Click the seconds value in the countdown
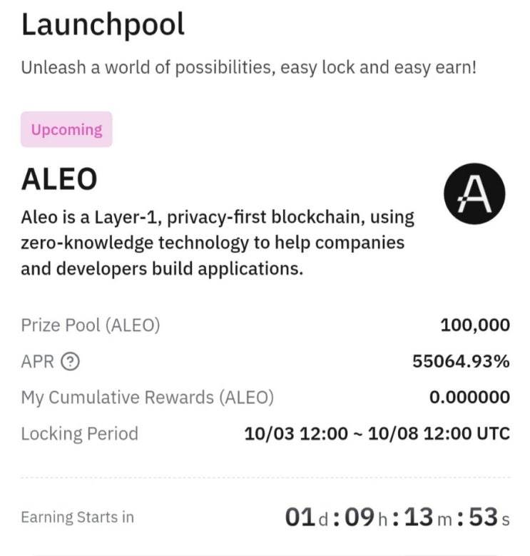The height and width of the screenshot is (556, 530). pyautogui.click(x=482, y=517)
